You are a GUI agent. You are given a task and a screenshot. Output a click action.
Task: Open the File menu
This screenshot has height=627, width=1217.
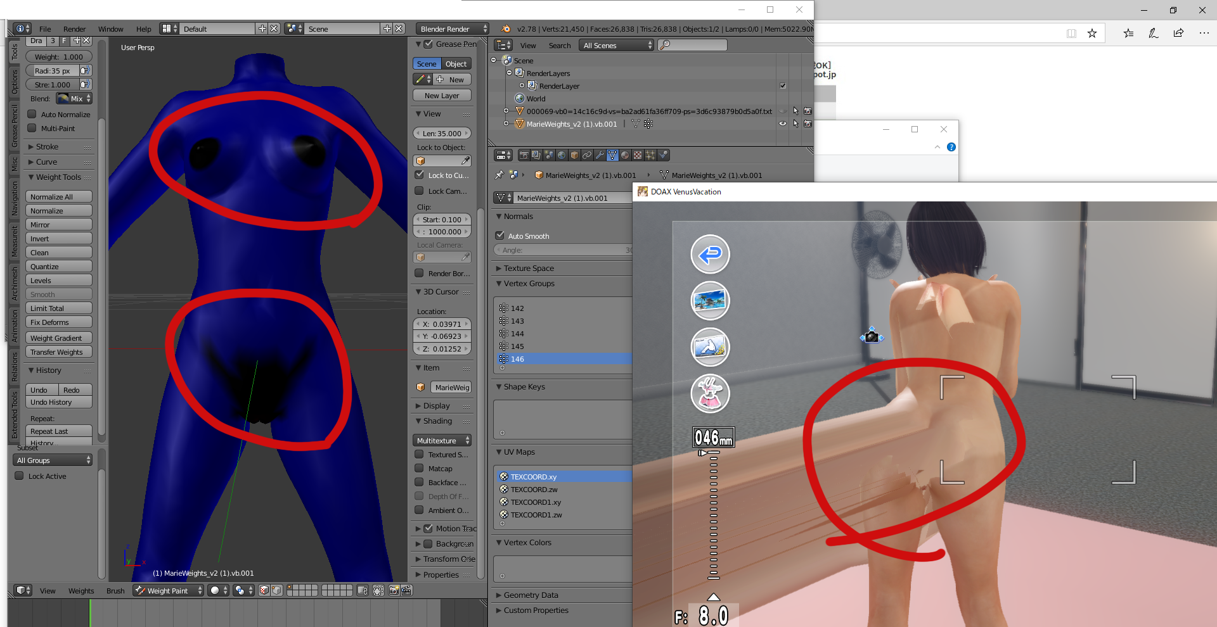45,28
